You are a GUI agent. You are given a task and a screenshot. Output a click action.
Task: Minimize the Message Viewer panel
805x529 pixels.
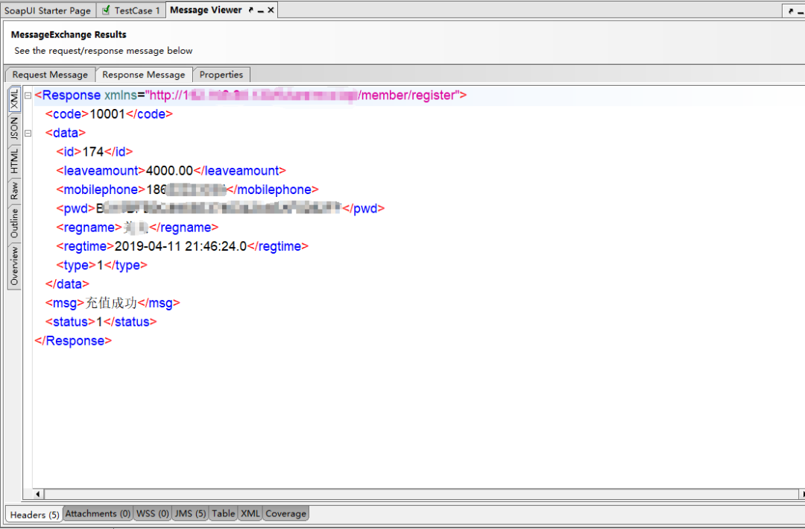[x=261, y=10]
